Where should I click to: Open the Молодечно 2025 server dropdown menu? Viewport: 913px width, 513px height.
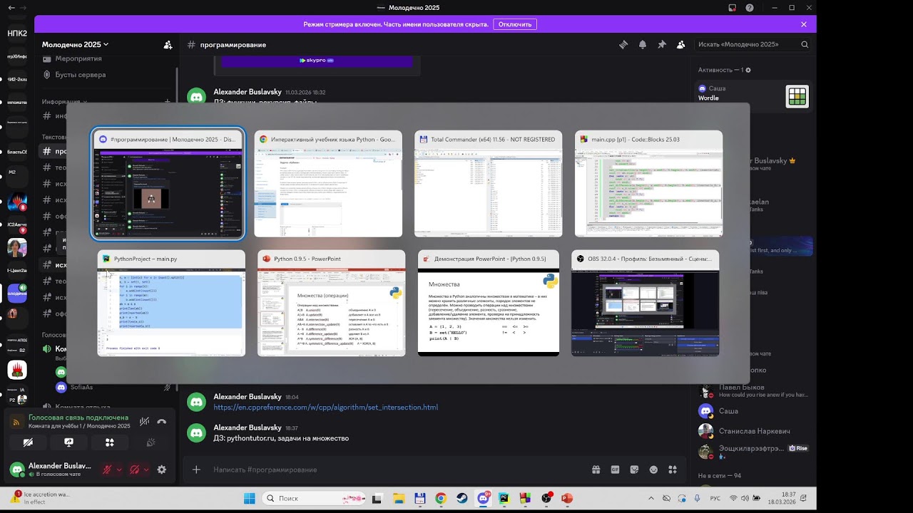(75, 44)
